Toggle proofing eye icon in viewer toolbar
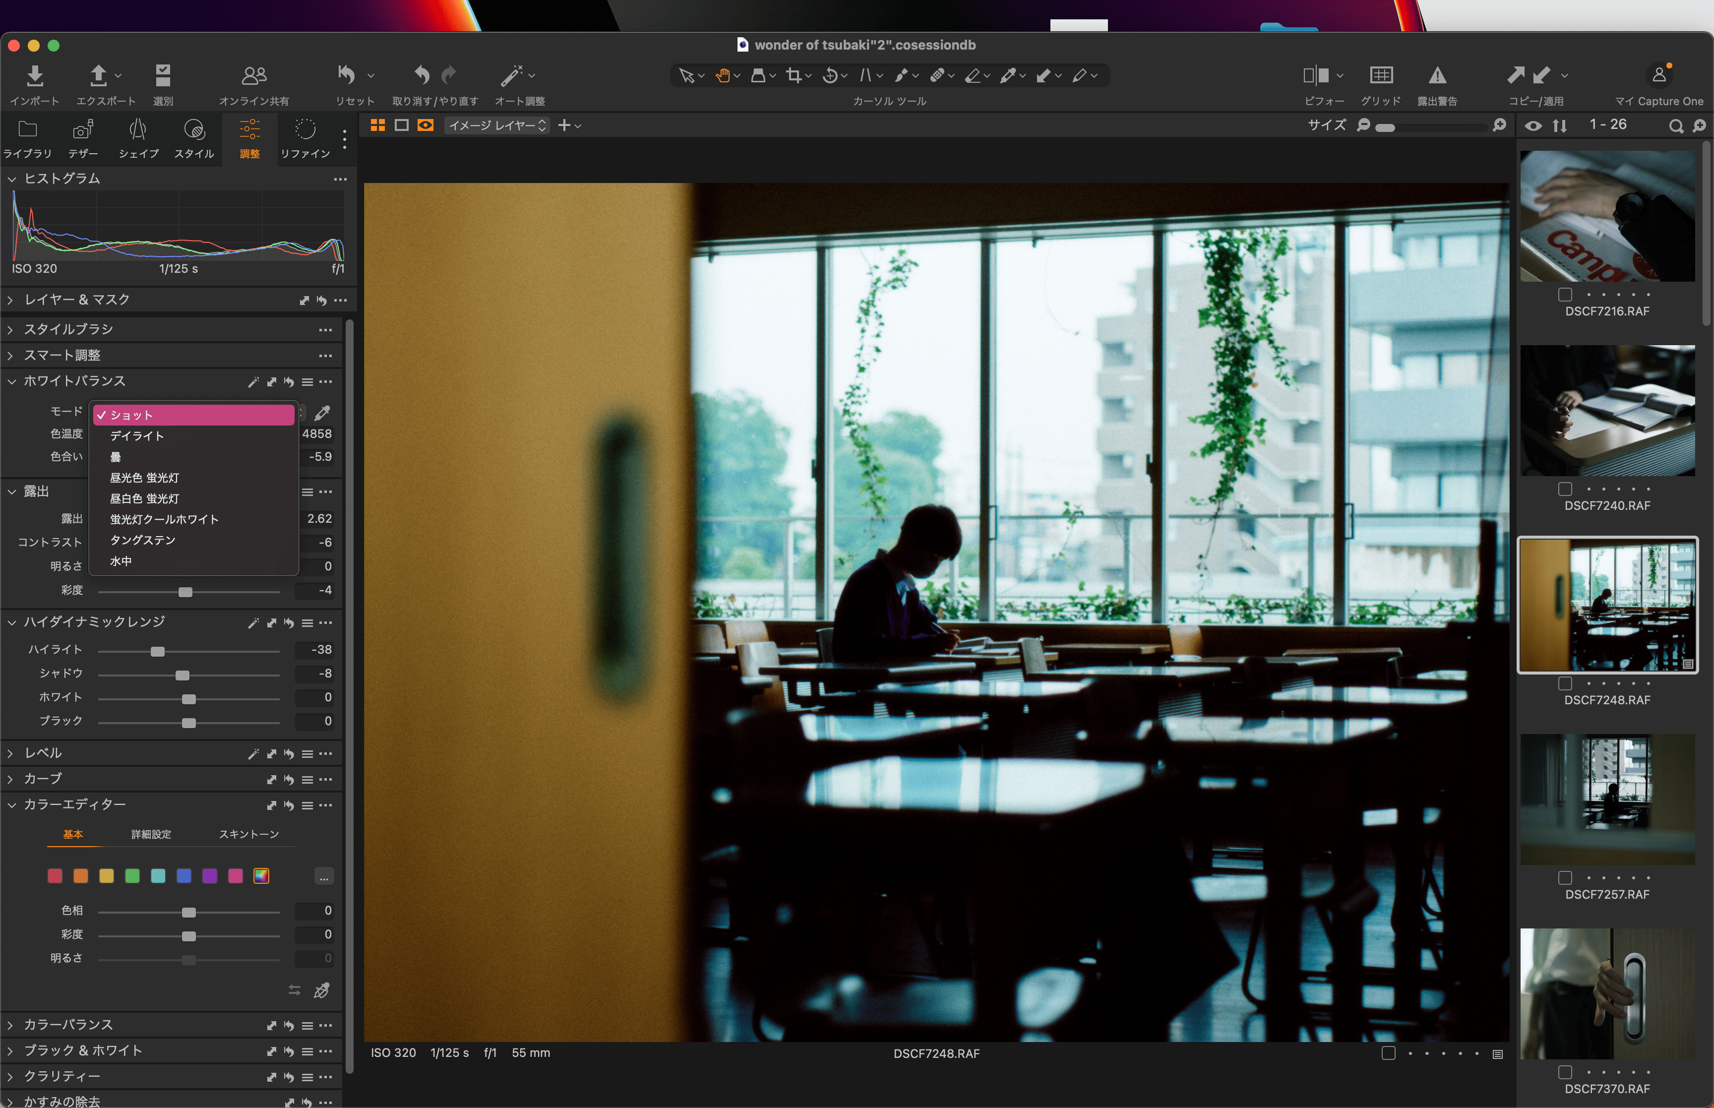Viewport: 1714px width, 1108px height. 426,125
